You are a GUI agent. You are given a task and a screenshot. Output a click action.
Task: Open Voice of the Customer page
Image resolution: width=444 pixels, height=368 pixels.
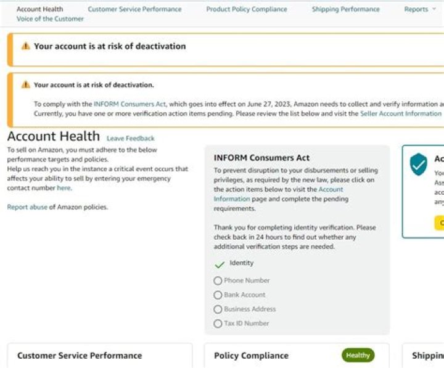50,19
